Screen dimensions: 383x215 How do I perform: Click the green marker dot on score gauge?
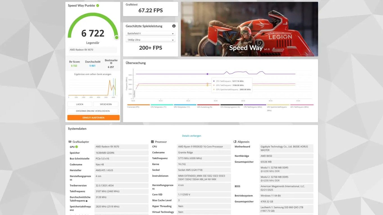pyautogui.click(x=116, y=37)
